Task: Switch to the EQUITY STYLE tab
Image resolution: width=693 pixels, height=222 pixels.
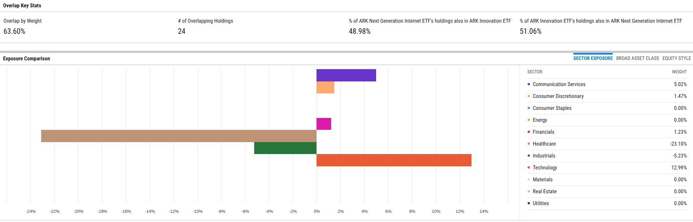Action: [676, 58]
